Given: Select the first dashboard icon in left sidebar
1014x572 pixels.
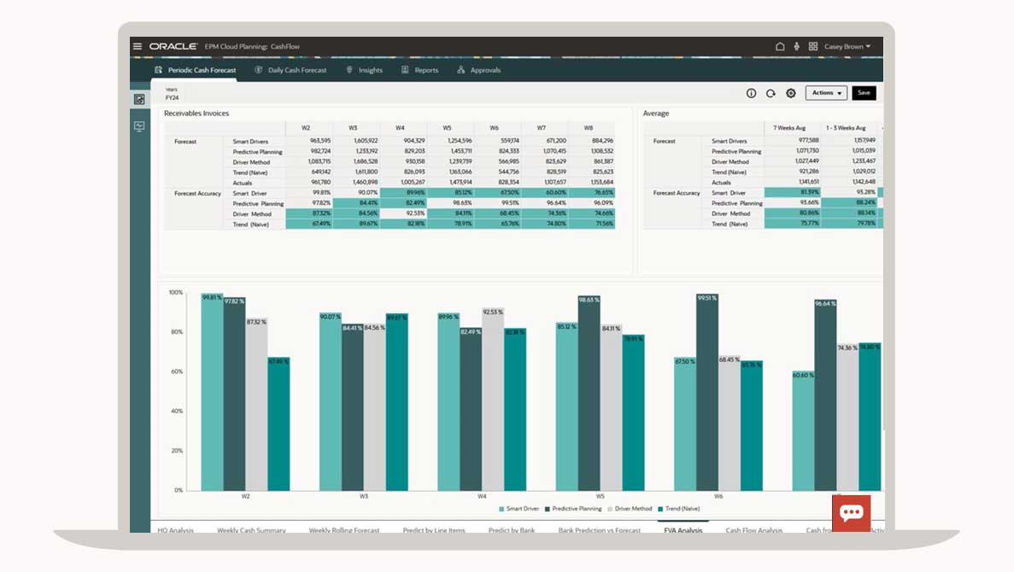Looking at the screenshot, I should point(139,100).
